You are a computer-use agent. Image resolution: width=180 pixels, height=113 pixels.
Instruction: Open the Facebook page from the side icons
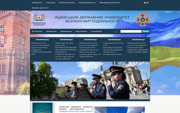click(x=2, y=27)
